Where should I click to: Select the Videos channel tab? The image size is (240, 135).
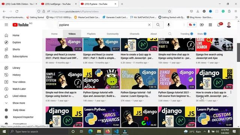tap(72, 34)
